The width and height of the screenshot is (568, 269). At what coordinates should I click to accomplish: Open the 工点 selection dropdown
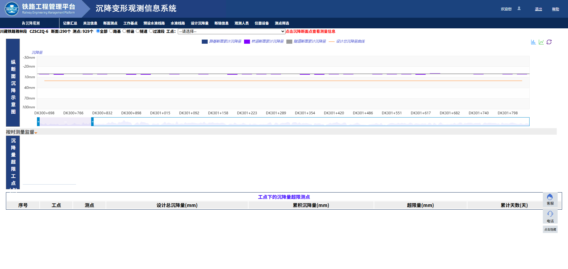click(x=231, y=31)
